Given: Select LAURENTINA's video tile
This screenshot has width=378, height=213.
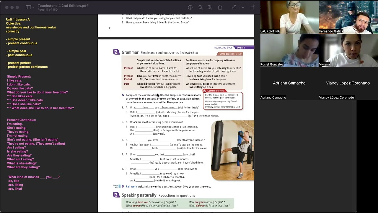Looking at the screenshot, I should (x=289, y=17).
